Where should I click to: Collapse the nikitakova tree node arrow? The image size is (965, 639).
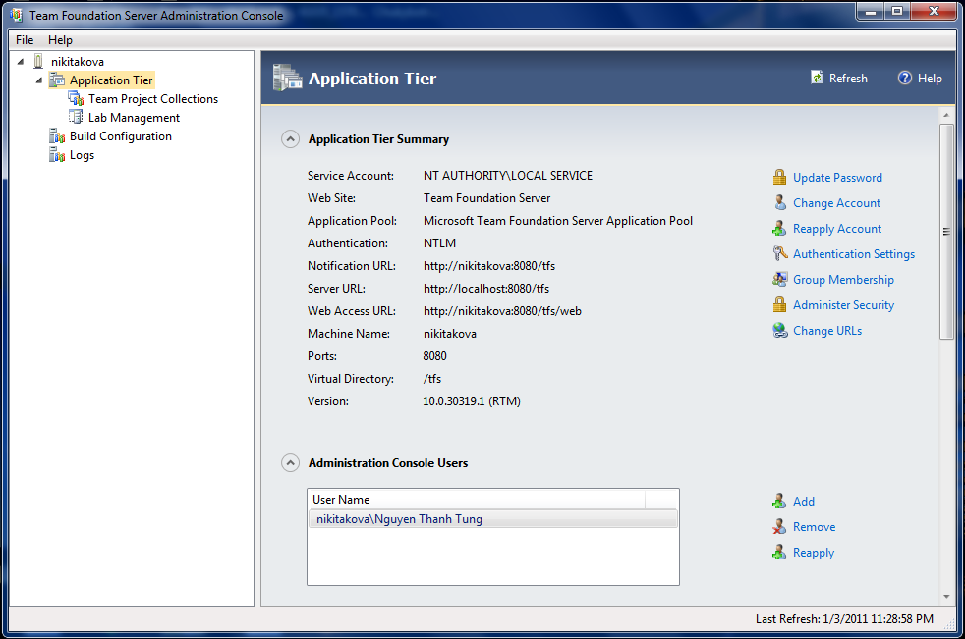(x=21, y=62)
